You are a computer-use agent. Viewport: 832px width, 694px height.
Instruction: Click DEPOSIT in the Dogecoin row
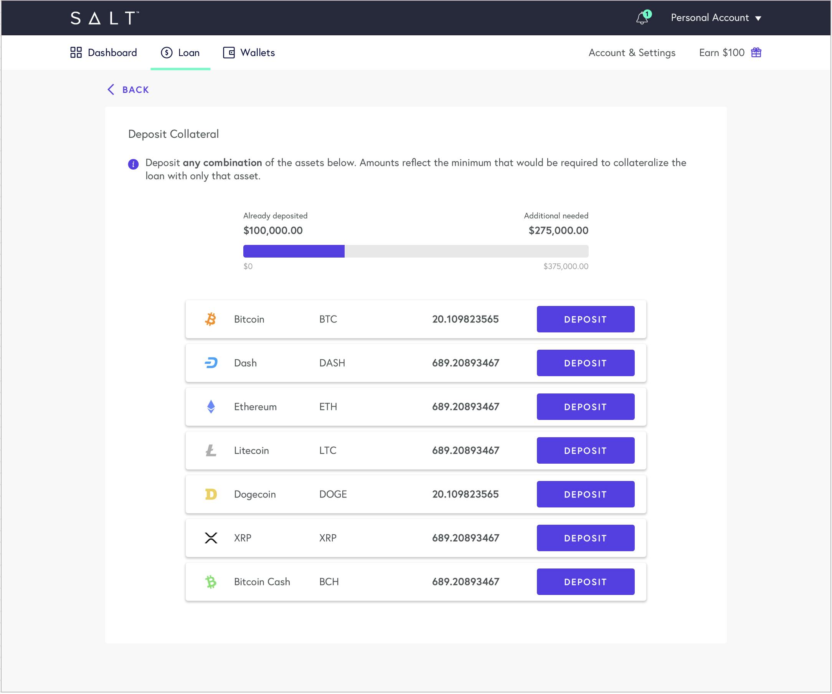click(x=586, y=494)
